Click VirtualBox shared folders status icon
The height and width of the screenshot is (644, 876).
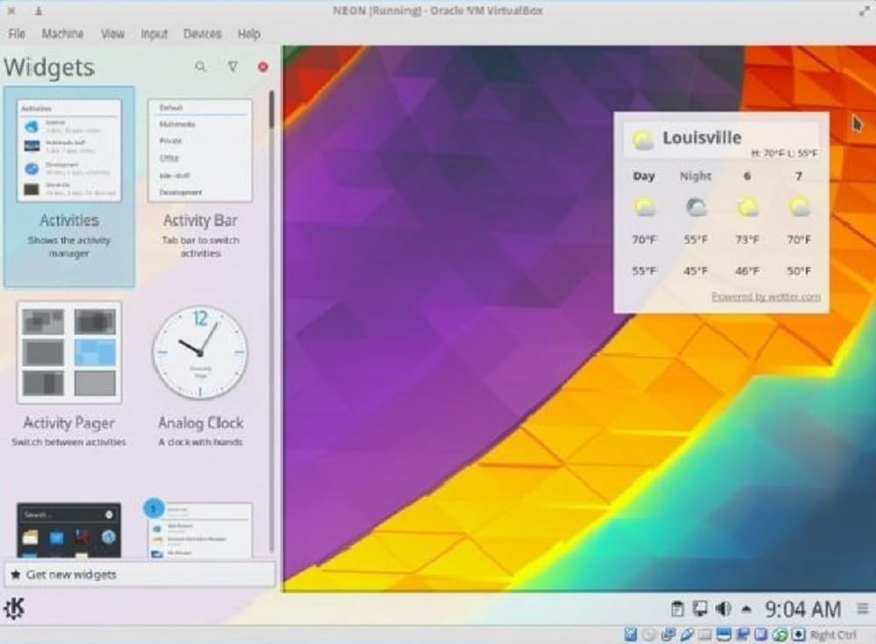705,634
